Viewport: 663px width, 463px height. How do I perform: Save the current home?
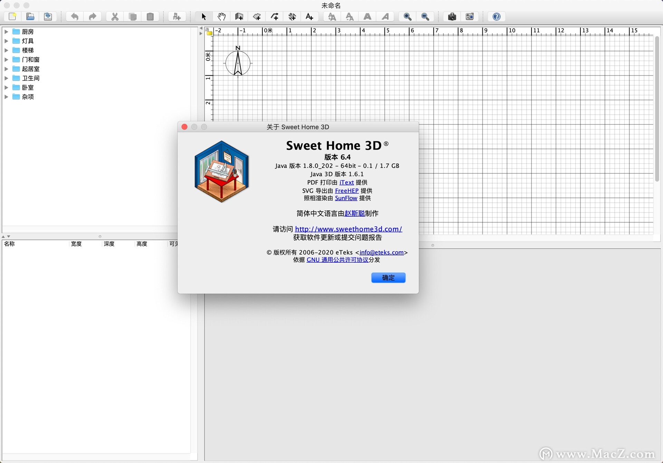48,17
